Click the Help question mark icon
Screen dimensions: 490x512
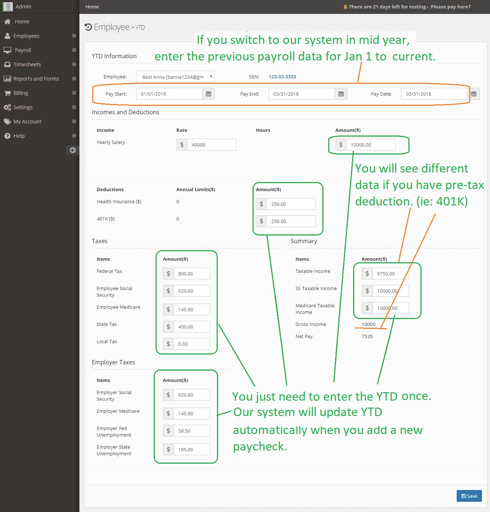[x=7, y=136]
